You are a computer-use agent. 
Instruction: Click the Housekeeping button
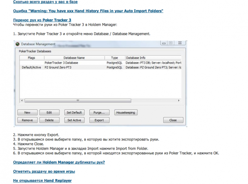(x=126, y=113)
